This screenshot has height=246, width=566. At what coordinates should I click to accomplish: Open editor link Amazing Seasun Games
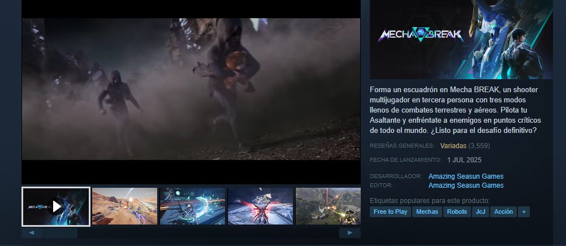[x=466, y=185]
